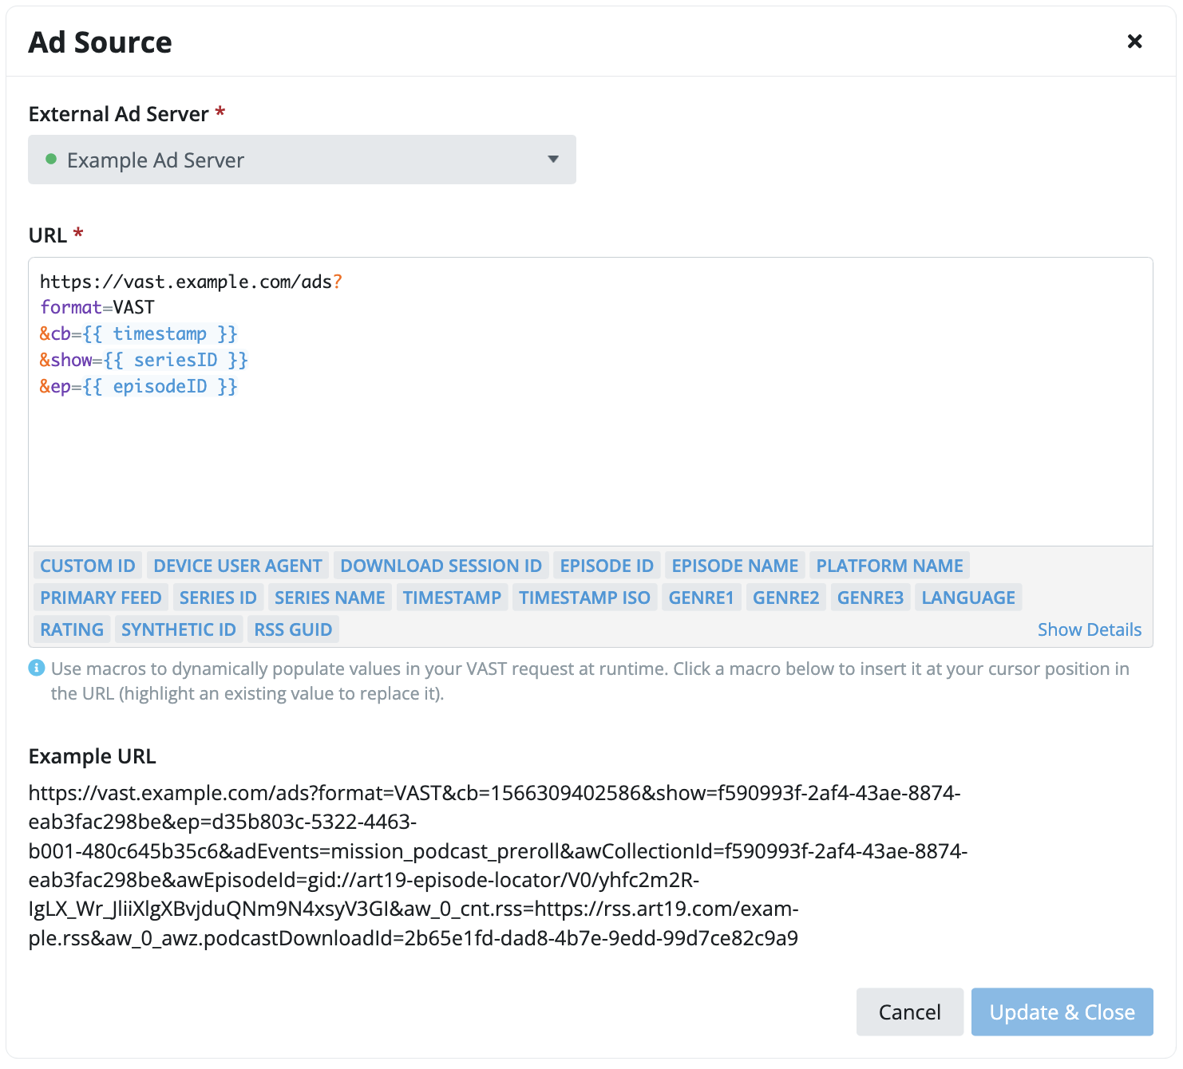Insert the EPISODE NAME macro
1183x1069 pixels.
[735, 566]
